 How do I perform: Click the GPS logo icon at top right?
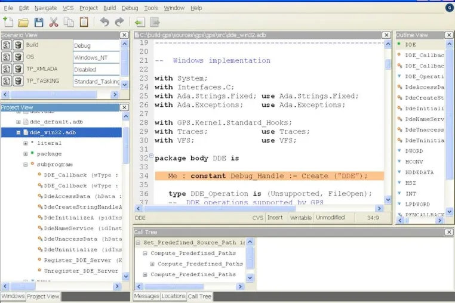[x=450, y=8]
